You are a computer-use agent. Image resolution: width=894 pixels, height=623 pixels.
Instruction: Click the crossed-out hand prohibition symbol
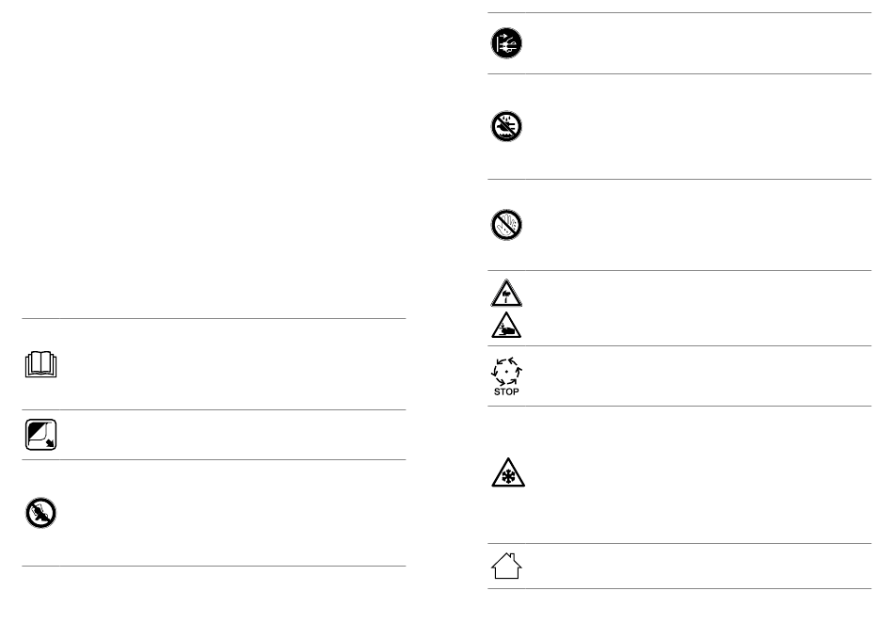point(506,225)
